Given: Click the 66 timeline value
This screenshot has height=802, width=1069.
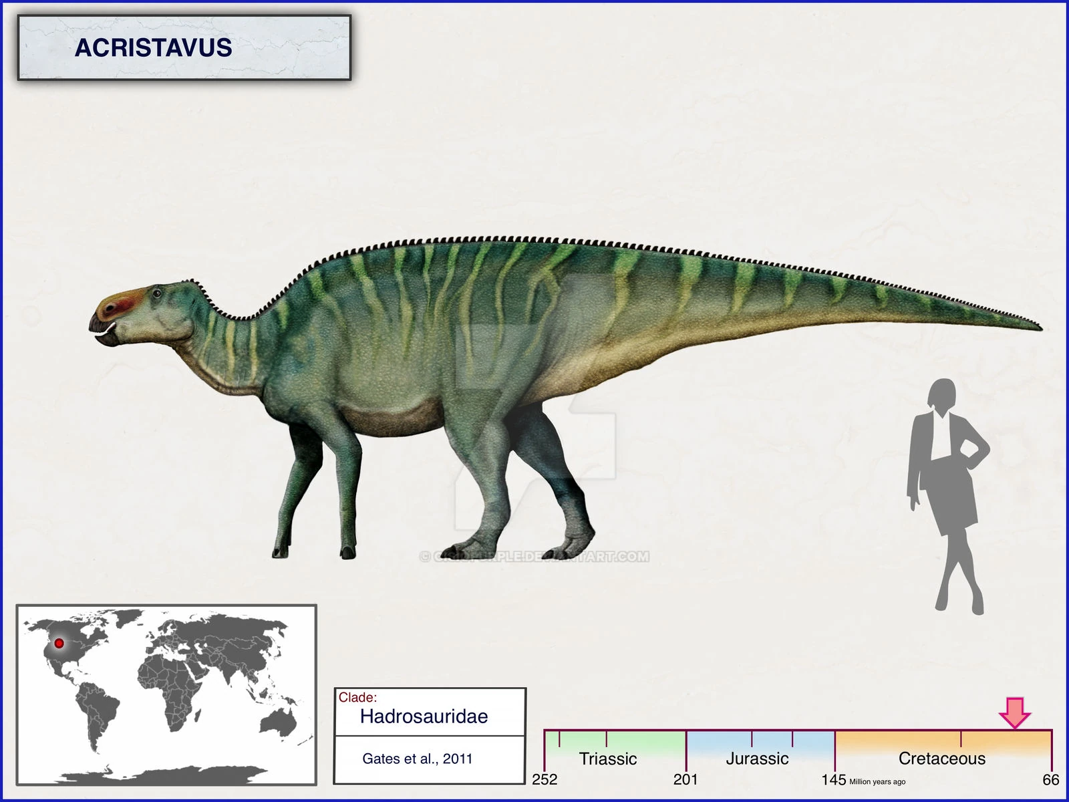Looking at the screenshot, I should 1051,779.
